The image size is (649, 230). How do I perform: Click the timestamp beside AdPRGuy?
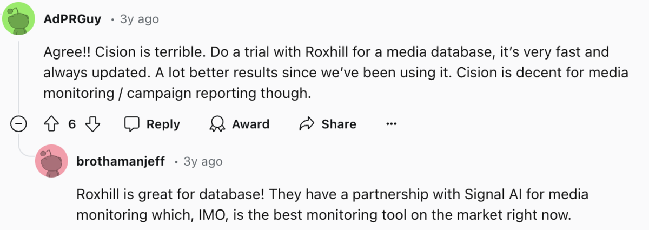(139, 19)
